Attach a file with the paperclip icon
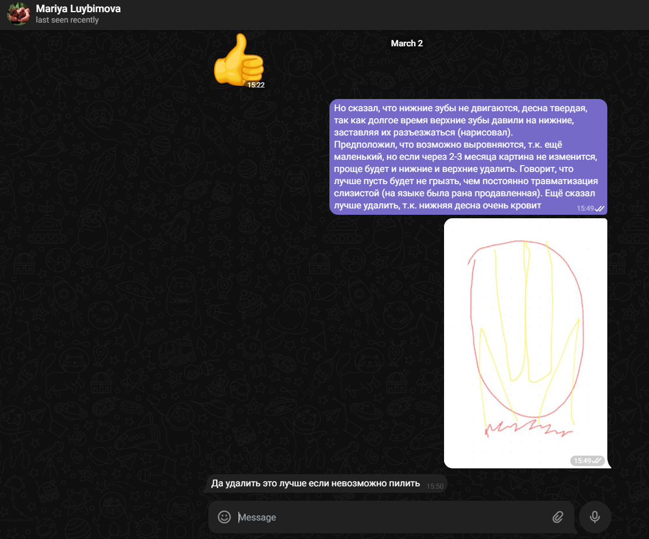This screenshot has width=649, height=539. (558, 517)
